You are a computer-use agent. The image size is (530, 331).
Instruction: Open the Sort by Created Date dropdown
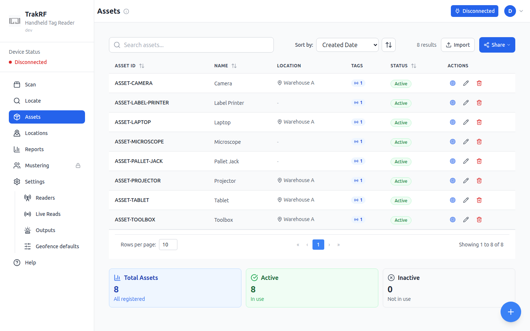click(347, 45)
